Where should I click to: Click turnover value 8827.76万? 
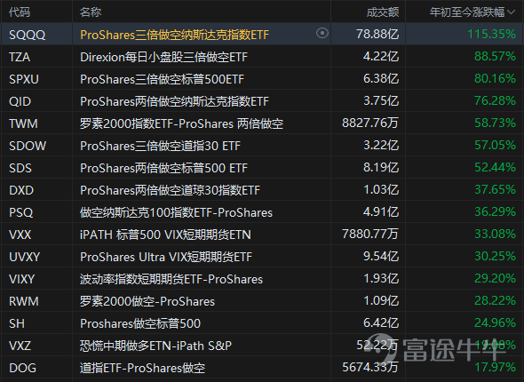click(370, 123)
